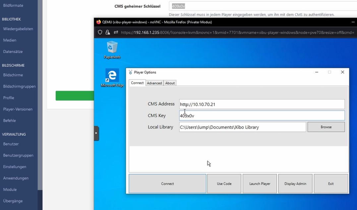Select the Connect tab in Player Options
The image size is (357, 210).
point(137,83)
